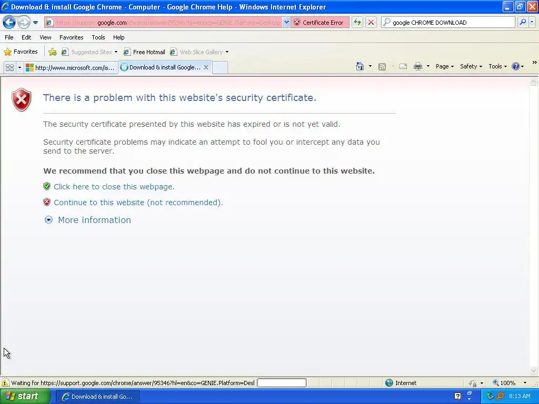Viewport: 539px width, 404px height.
Task: Open the Safety command bar menu
Action: pos(471,66)
